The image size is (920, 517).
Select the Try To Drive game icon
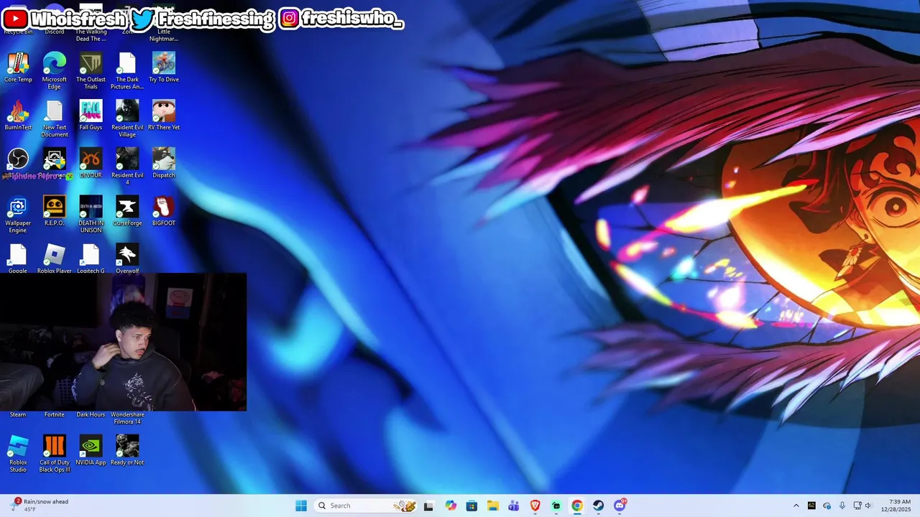click(x=164, y=67)
